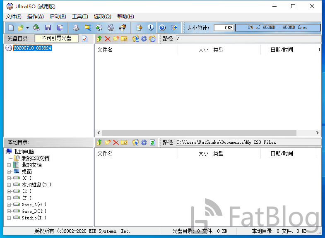Screen dimensions: 325x238
Task: Click the red X Delete icon in the local pane
Action: [x=116, y=142]
